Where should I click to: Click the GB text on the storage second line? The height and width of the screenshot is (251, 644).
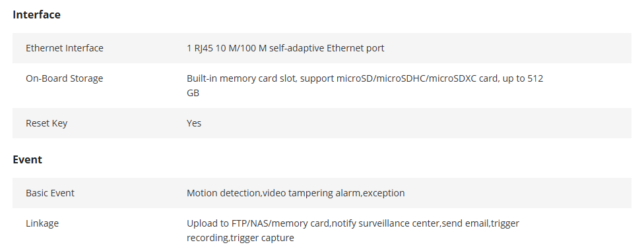coord(193,93)
